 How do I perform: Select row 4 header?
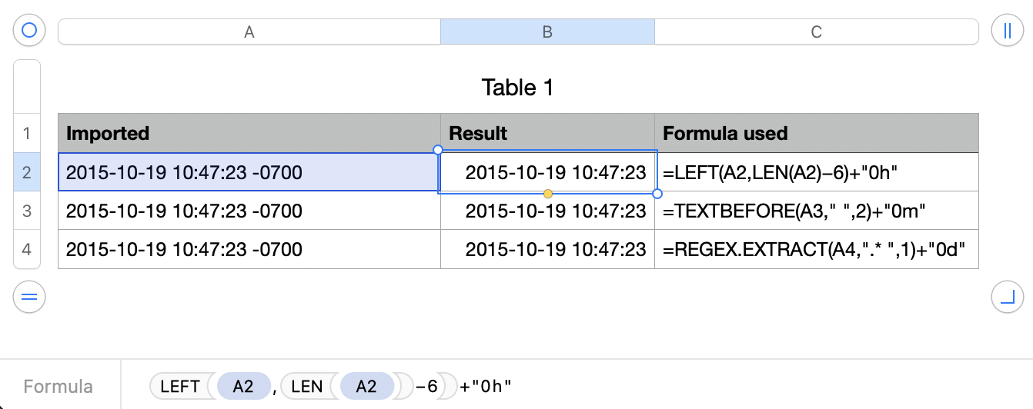27,249
